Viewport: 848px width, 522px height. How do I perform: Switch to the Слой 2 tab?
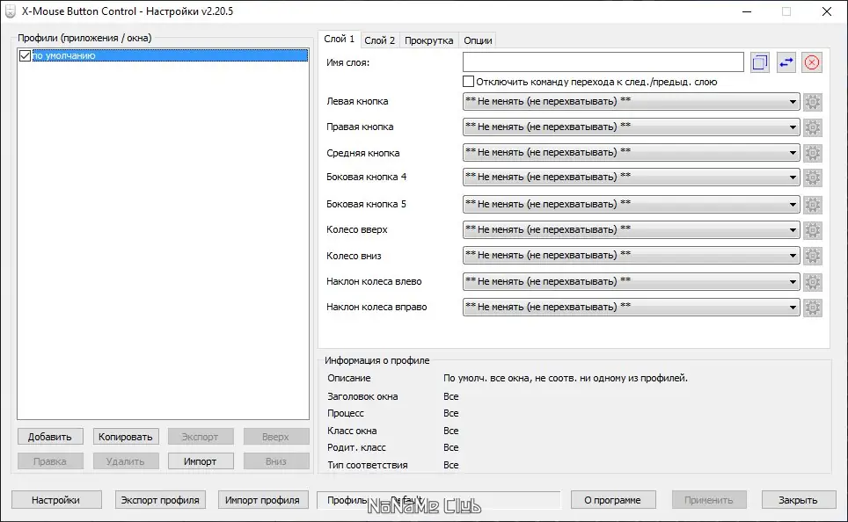click(x=380, y=40)
